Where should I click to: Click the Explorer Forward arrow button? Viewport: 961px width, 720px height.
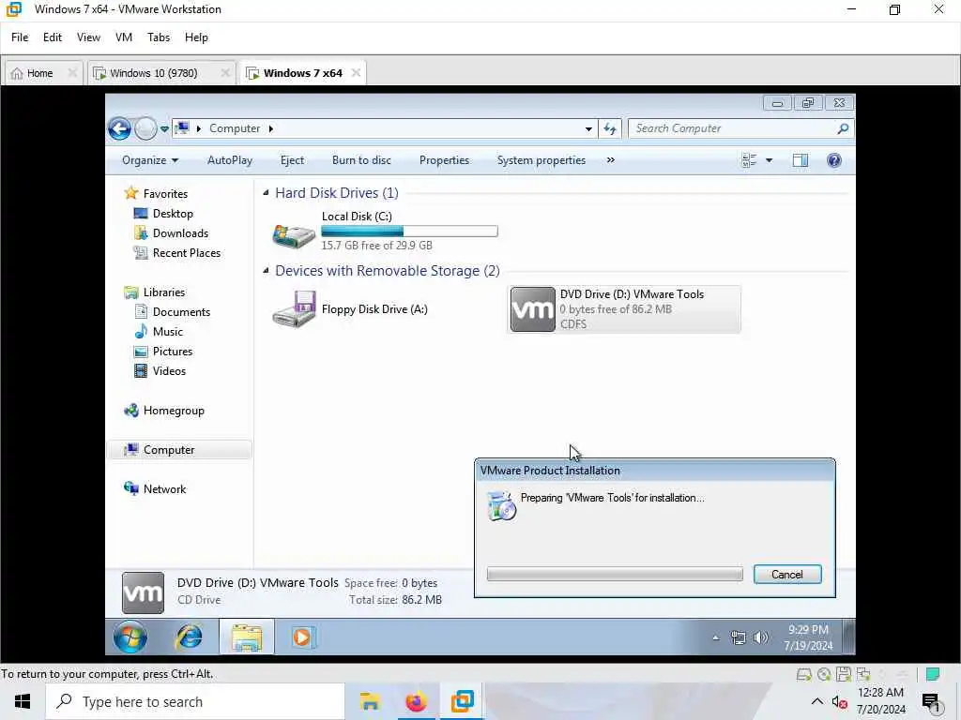tap(145, 128)
